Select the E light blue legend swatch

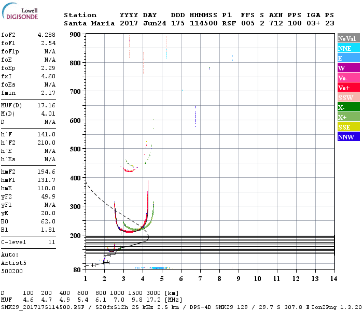(x=348, y=58)
